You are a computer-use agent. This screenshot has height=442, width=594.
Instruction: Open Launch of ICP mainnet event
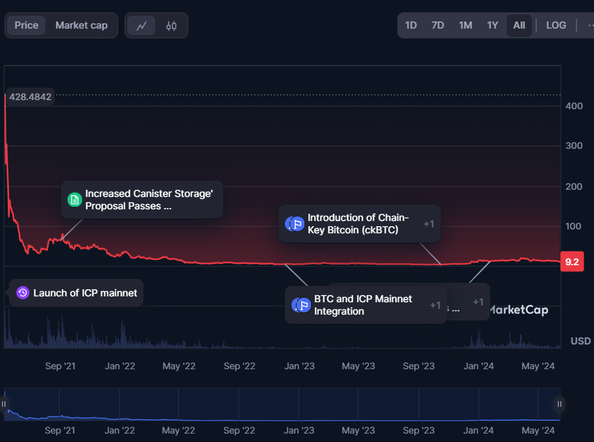click(76, 293)
